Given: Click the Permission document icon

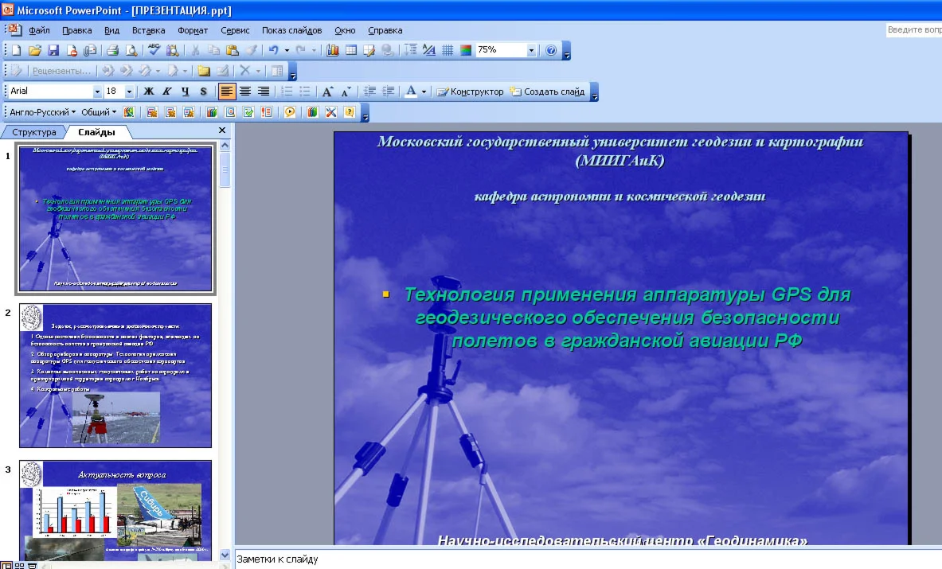Looking at the screenshot, I should [x=72, y=50].
